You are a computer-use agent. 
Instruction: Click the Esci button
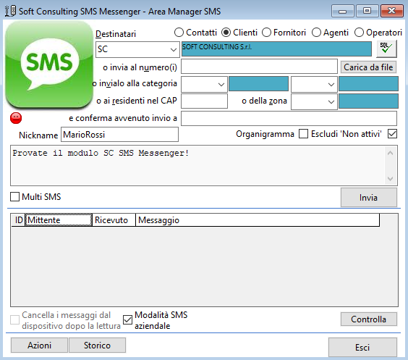click(362, 347)
